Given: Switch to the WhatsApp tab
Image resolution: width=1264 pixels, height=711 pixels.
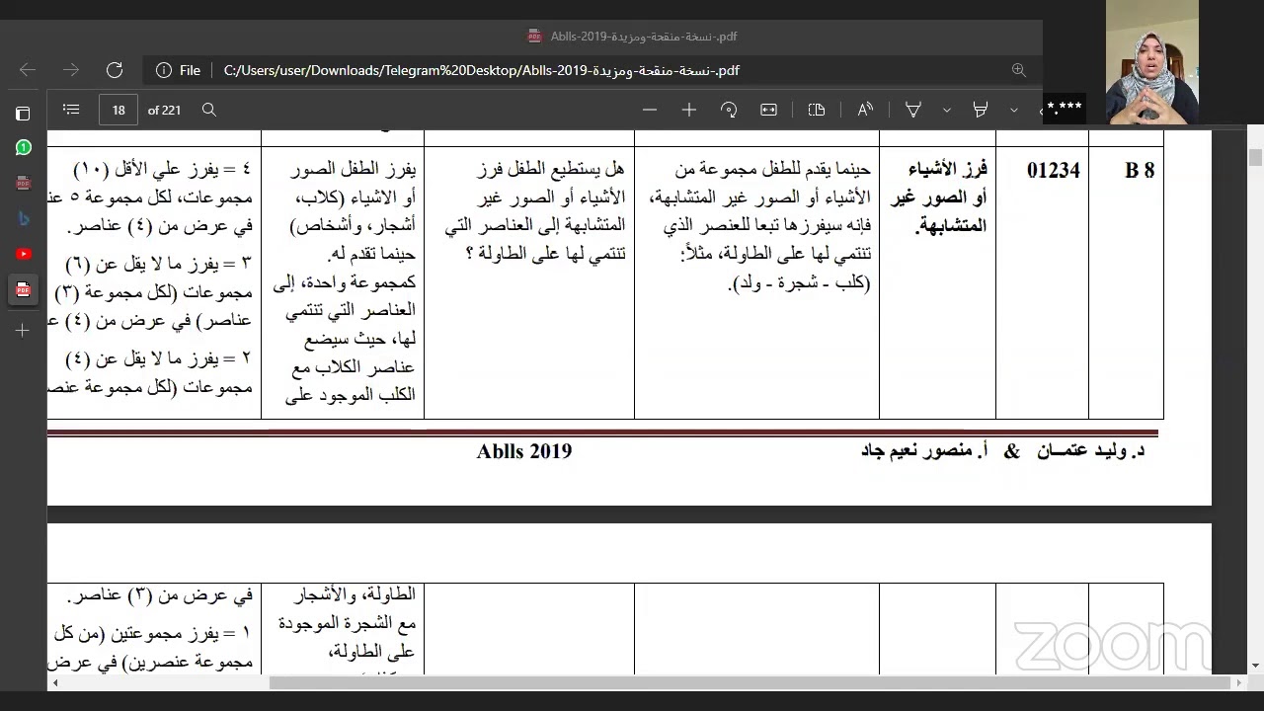Looking at the screenshot, I should coord(23,148).
